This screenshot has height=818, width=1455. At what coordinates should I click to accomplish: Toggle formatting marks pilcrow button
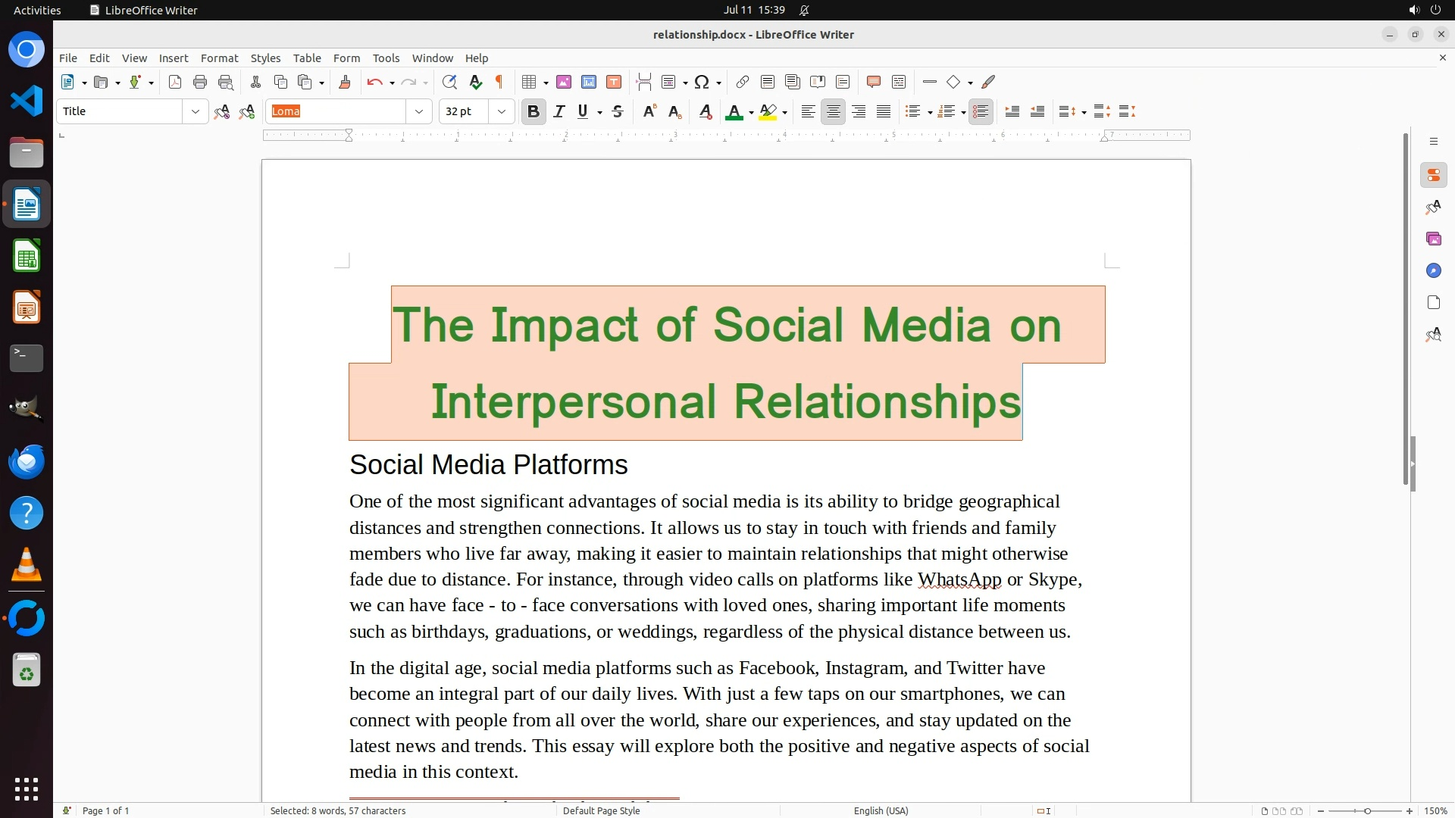pyautogui.click(x=499, y=82)
